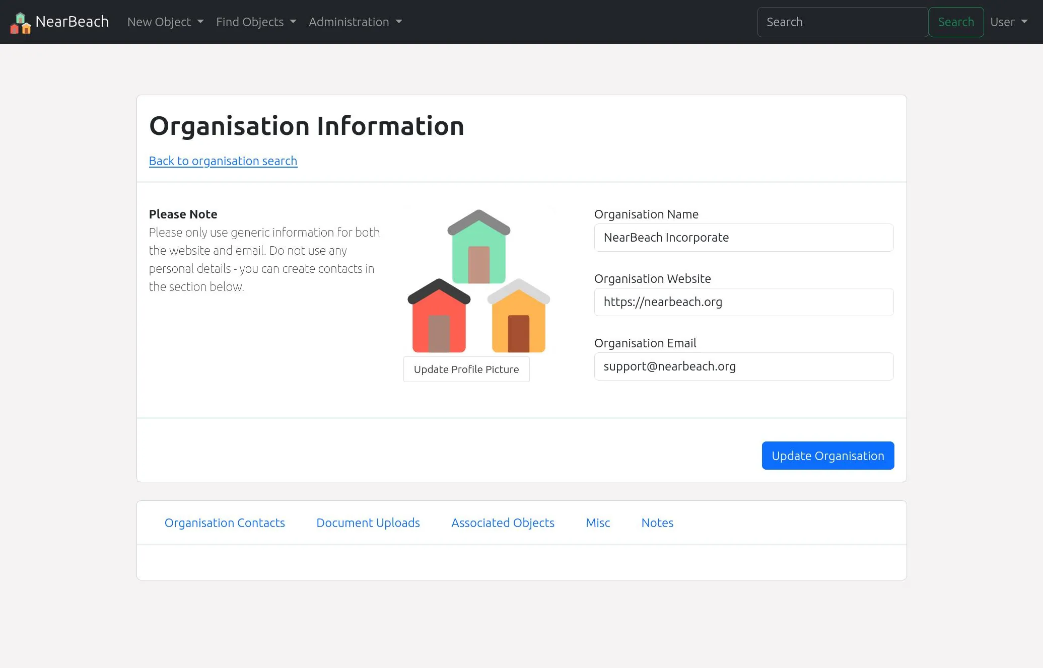Open the Find Objects dropdown

(256, 22)
